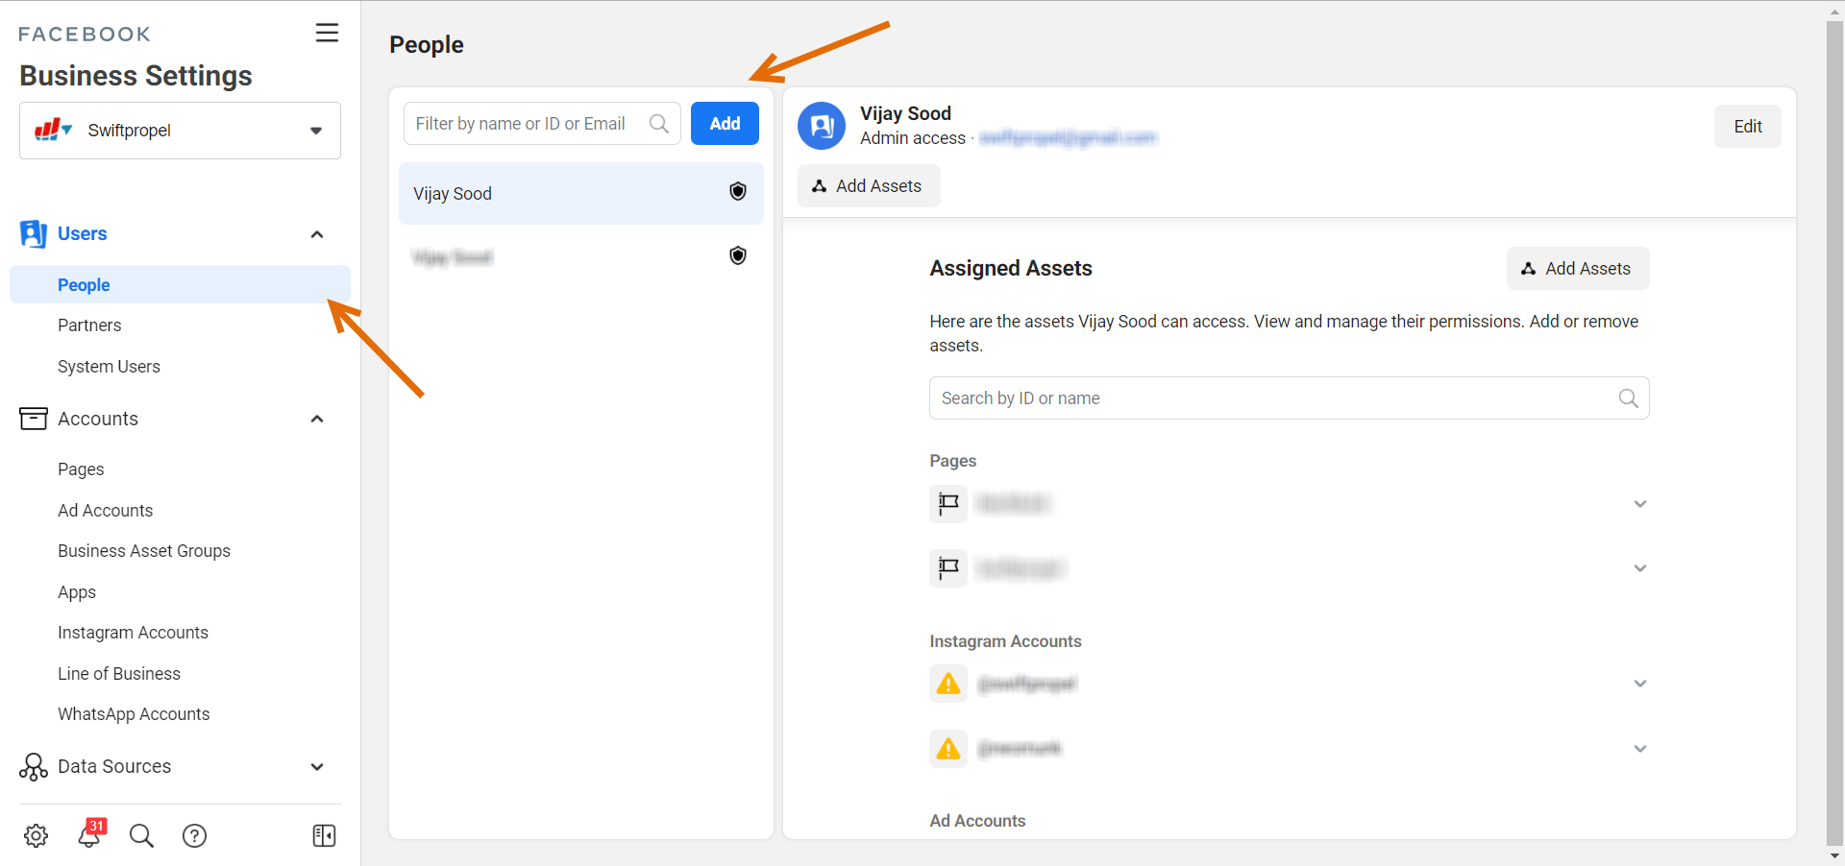Select WhatsApp Accounts in the sidebar
The width and height of the screenshot is (1845, 866).
(134, 714)
